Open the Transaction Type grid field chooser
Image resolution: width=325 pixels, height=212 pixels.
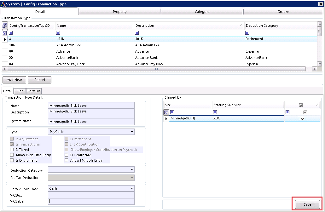tap(5, 26)
